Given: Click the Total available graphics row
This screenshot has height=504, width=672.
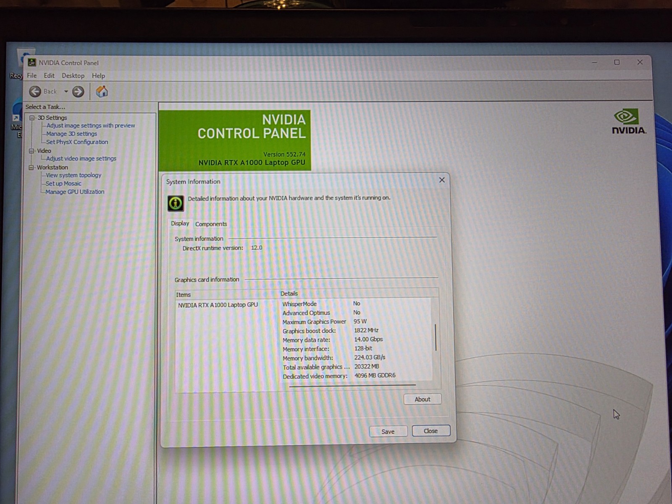Looking at the screenshot, I should point(331,367).
